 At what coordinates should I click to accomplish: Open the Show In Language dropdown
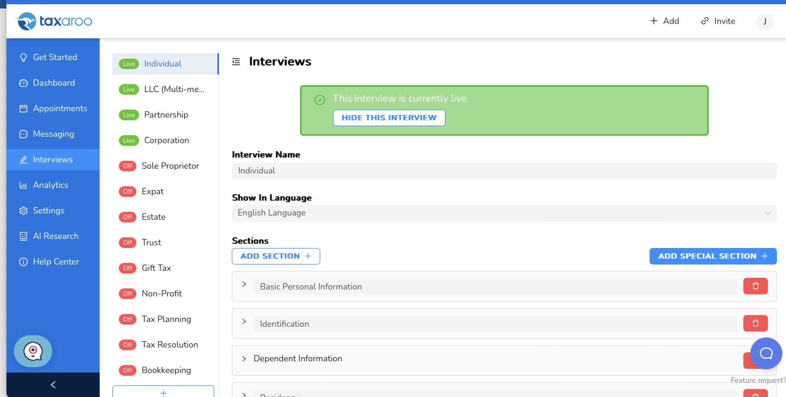[504, 213]
